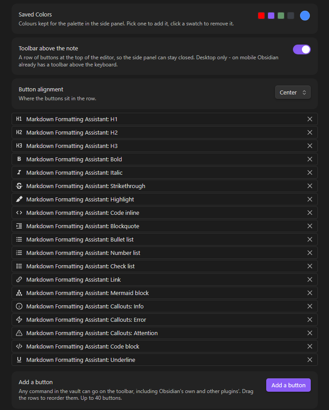Screen dimensions: 329x410
Task: Click the Strikethrough icon
Action: (x=19, y=186)
